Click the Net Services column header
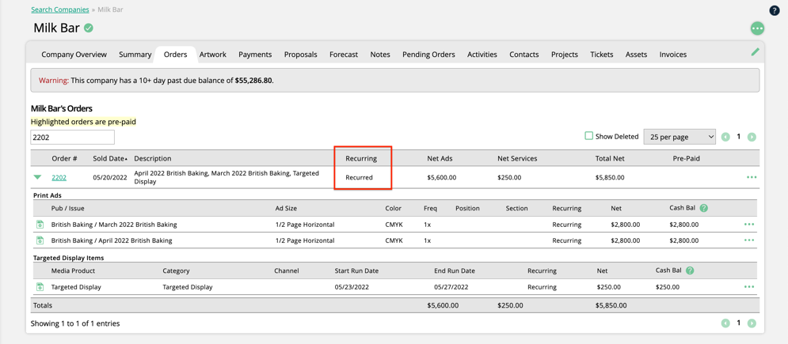 (x=517, y=158)
